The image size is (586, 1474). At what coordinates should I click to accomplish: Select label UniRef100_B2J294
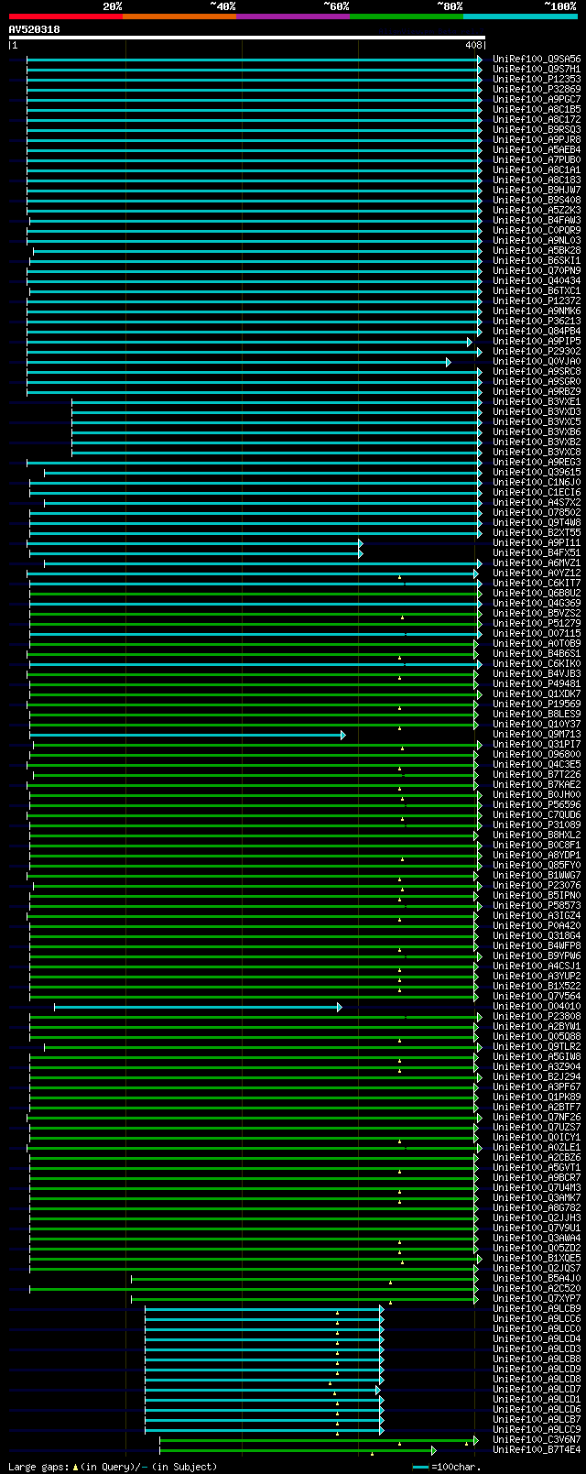click(537, 1076)
